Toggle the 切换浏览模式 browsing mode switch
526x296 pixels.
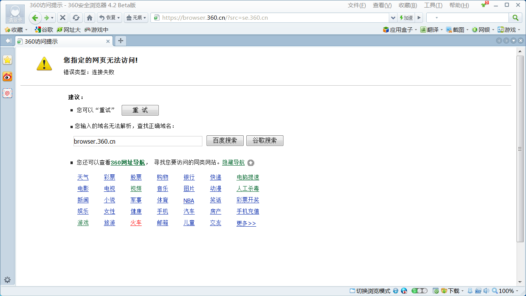tap(370, 291)
